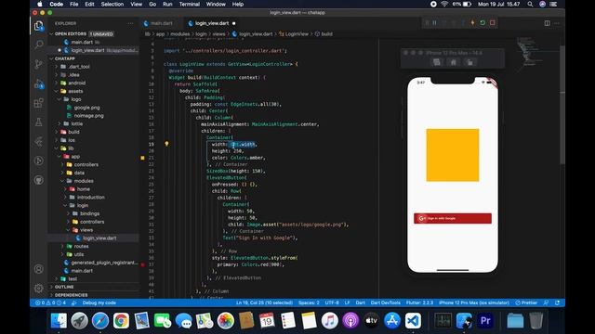This screenshot has height=334, width=595.
Task: Open Safari from the Dock
Action: click(100, 321)
